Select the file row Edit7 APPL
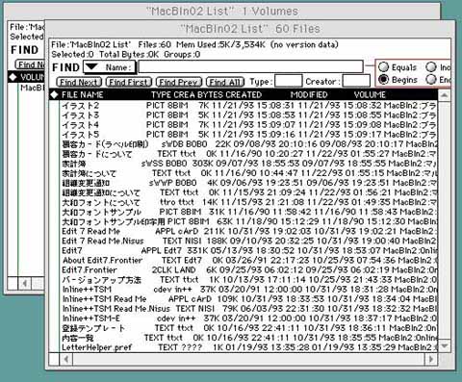This screenshot has height=382, width=462. coord(249,250)
